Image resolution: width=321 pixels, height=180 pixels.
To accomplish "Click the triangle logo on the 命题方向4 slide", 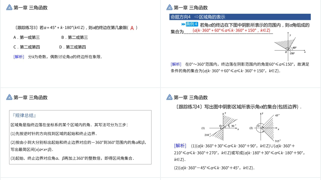I will 170,7.
